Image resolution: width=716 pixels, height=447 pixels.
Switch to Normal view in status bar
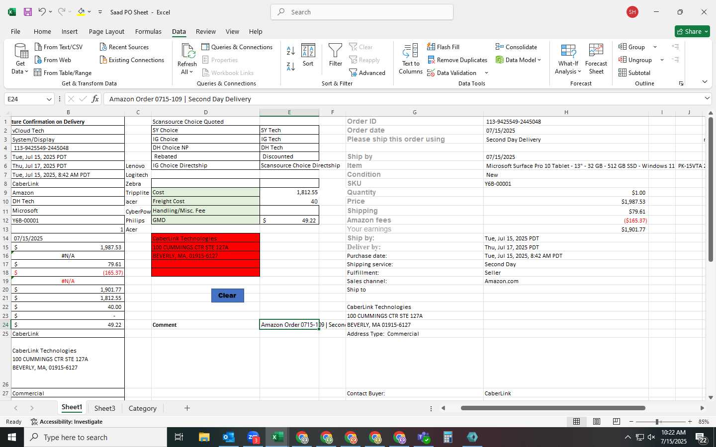(x=577, y=422)
